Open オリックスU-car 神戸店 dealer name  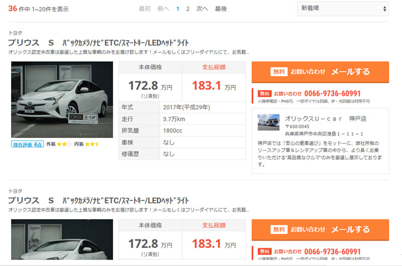click(x=326, y=118)
